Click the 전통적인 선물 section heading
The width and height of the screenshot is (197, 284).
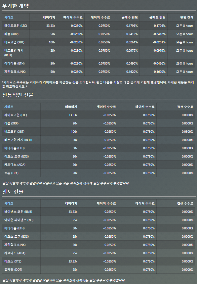pos(18,95)
